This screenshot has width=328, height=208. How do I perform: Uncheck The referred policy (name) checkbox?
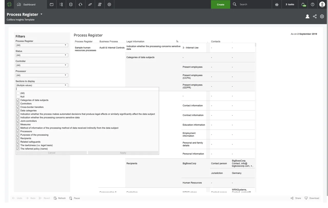pyautogui.click(x=18, y=149)
